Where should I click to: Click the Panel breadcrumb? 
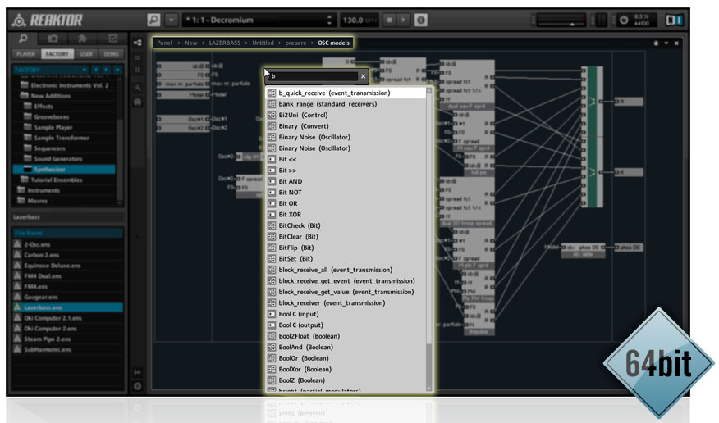click(x=164, y=43)
